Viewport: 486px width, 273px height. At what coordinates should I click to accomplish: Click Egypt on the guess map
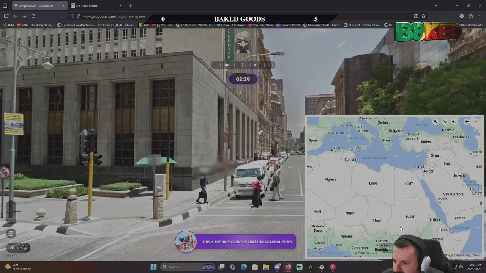click(x=409, y=183)
